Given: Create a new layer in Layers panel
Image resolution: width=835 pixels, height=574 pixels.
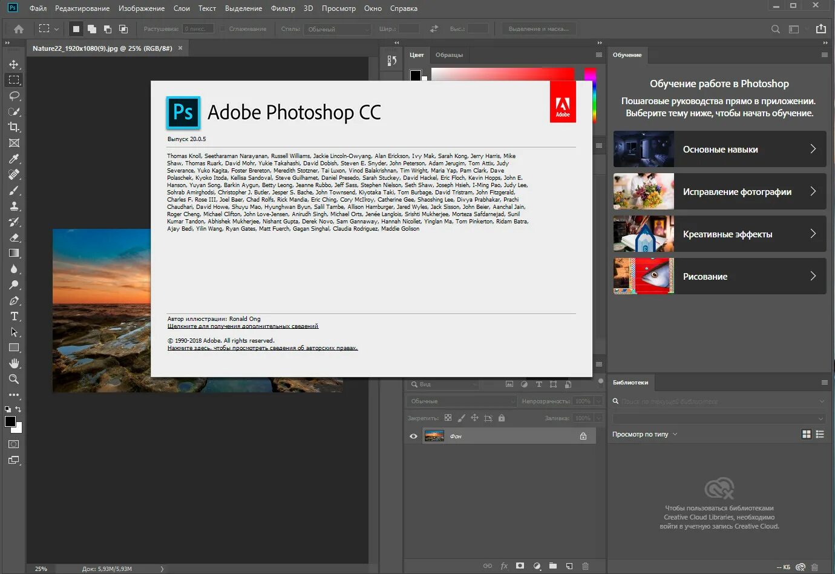Looking at the screenshot, I should [x=569, y=566].
